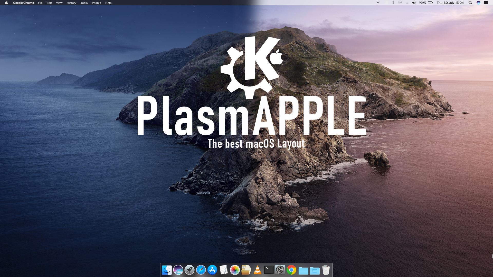Expand hidden tray icons chevron
Image resolution: width=493 pixels, height=277 pixels.
(378, 3)
